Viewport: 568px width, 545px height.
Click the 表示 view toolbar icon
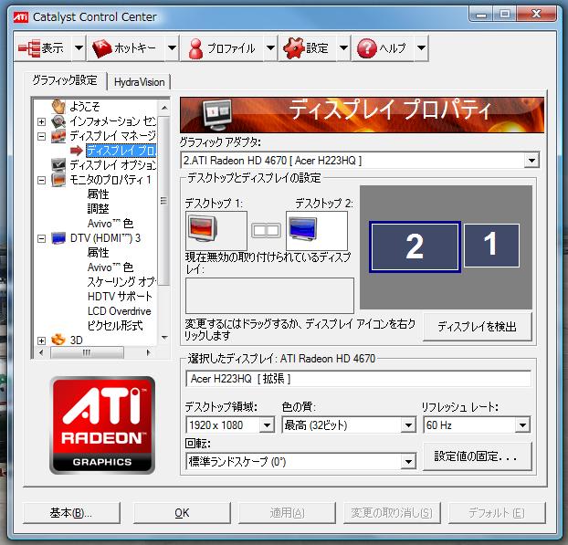click(29, 48)
